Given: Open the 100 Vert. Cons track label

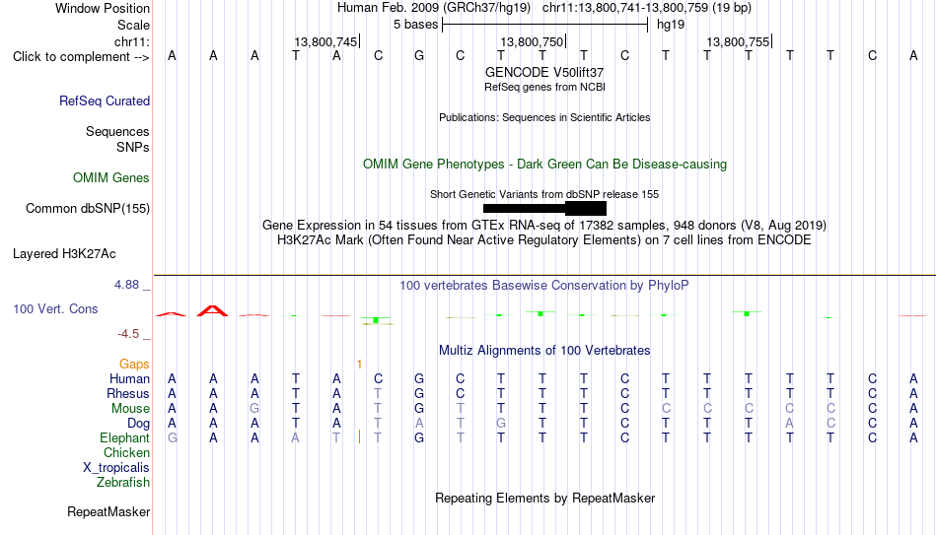Looking at the screenshot, I should click(55, 308).
